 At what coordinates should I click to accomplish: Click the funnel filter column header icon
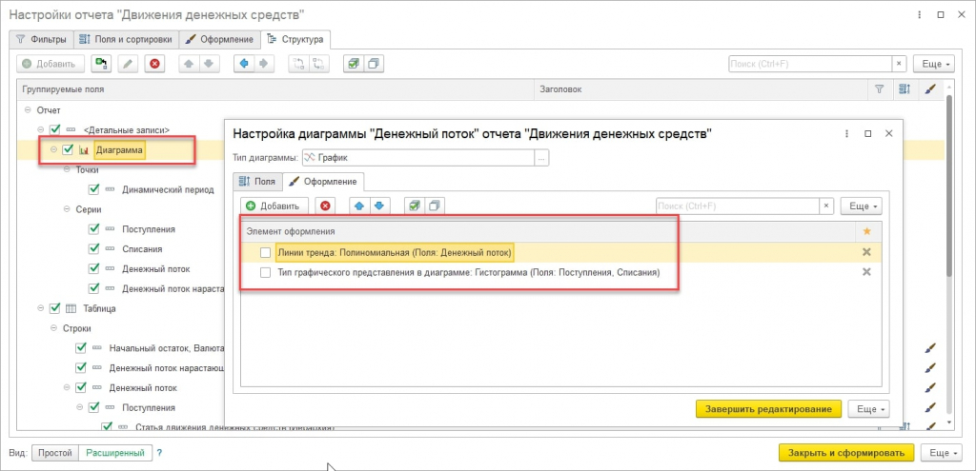pyautogui.click(x=879, y=89)
